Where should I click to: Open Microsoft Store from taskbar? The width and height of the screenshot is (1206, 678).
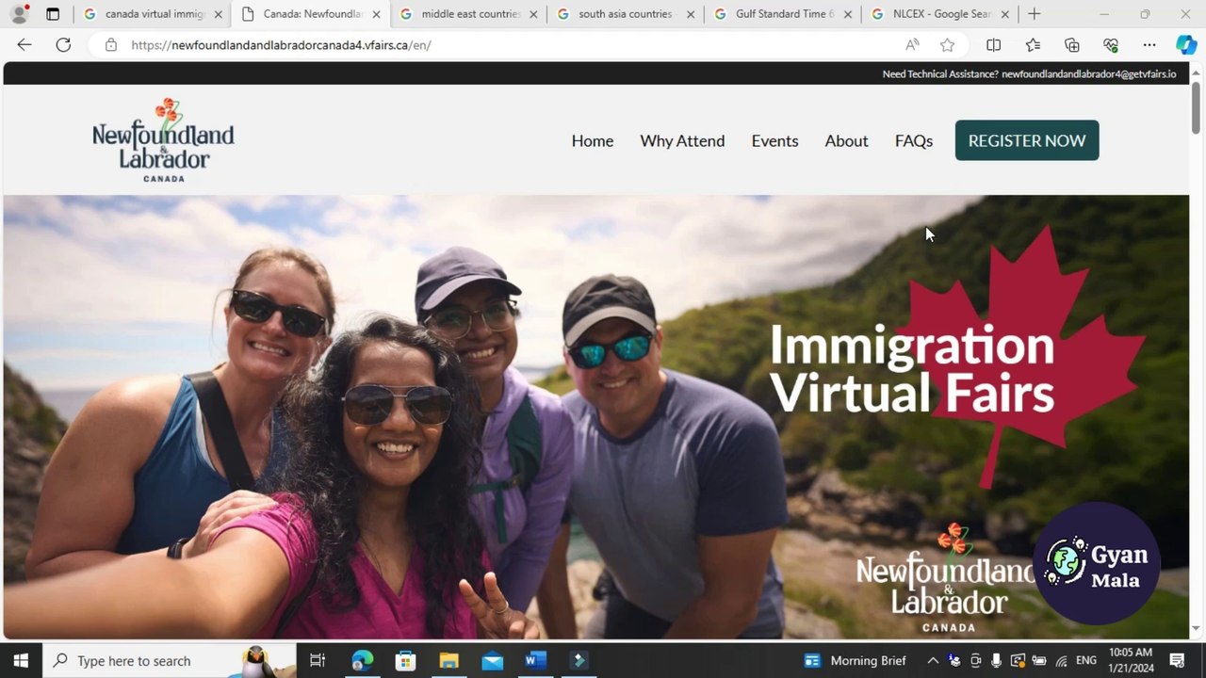[405, 660]
